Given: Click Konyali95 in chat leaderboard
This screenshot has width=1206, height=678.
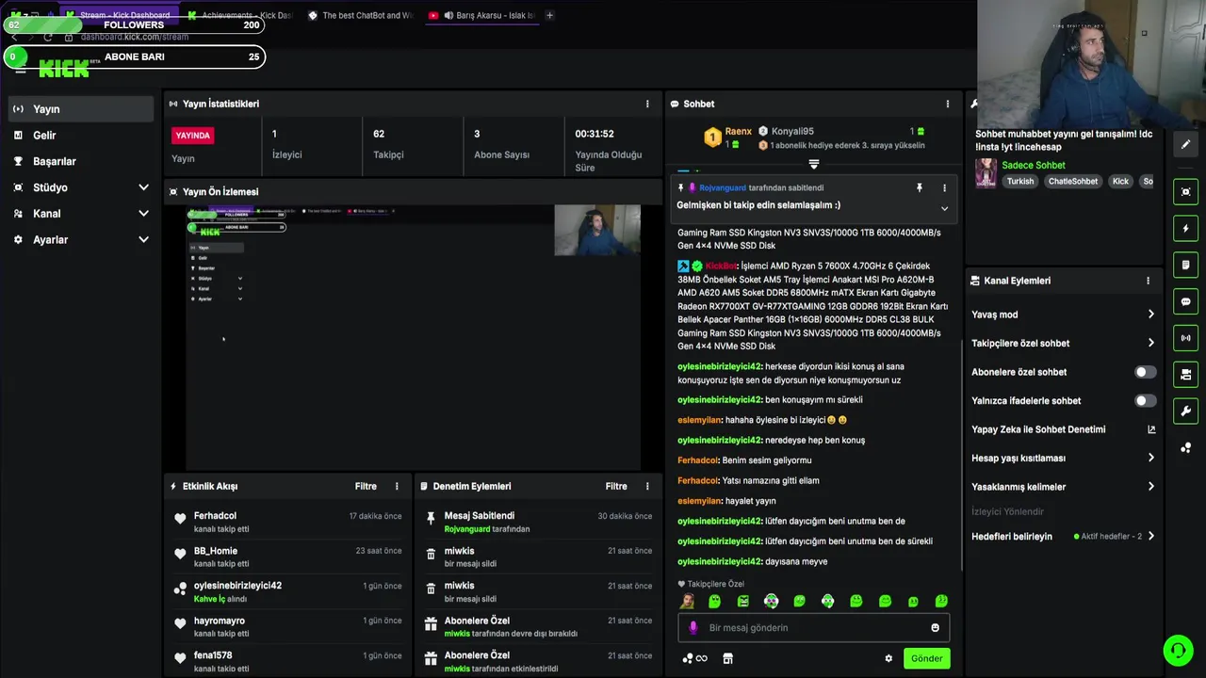Looking at the screenshot, I should point(792,132).
